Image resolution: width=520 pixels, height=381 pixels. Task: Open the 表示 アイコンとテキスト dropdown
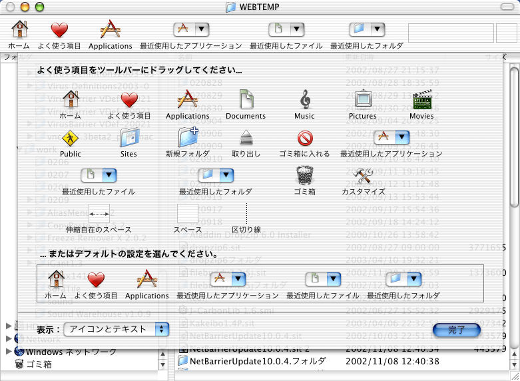[117, 329]
